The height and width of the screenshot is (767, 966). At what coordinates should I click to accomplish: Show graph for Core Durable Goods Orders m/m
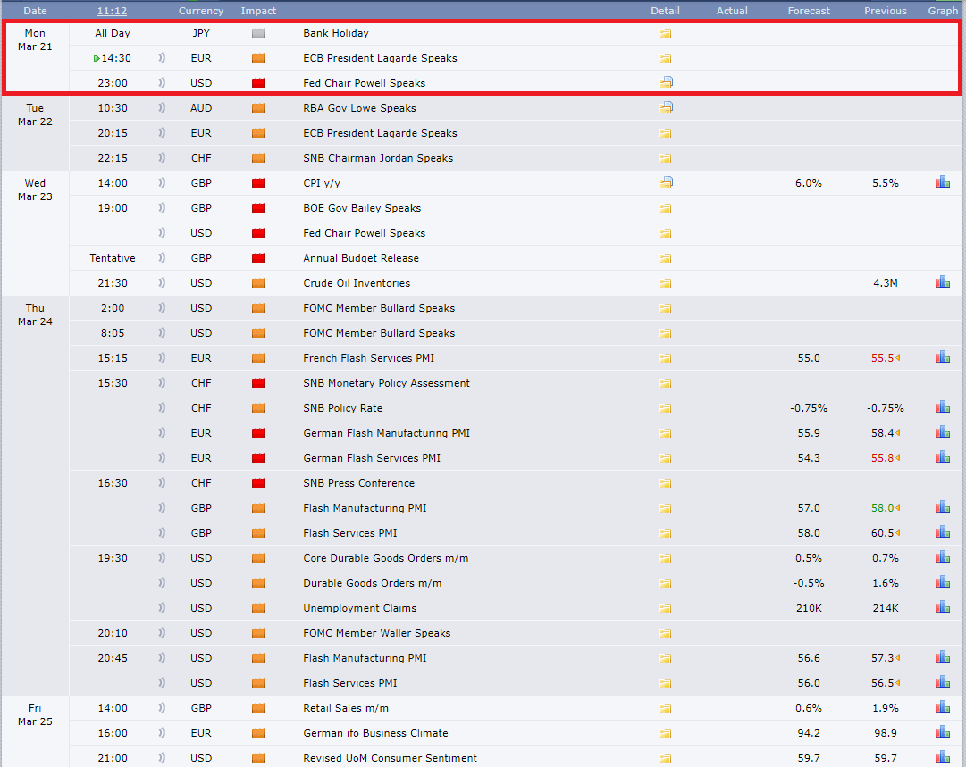pyautogui.click(x=942, y=558)
